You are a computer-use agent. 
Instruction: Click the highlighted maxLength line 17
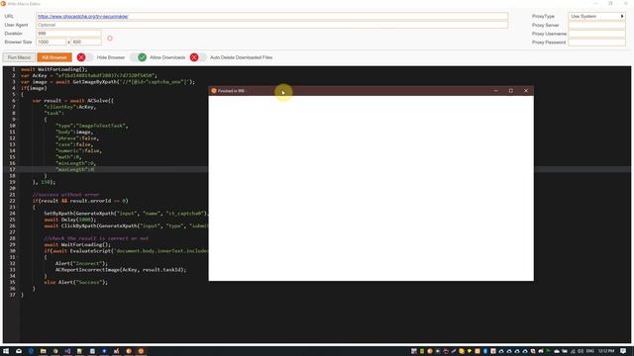tap(75, 169)
